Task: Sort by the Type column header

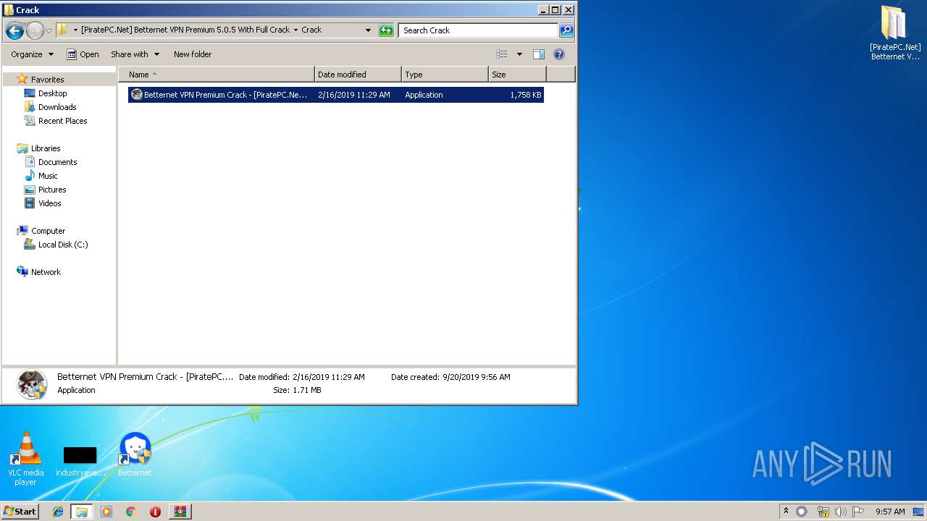Action: 445,75
